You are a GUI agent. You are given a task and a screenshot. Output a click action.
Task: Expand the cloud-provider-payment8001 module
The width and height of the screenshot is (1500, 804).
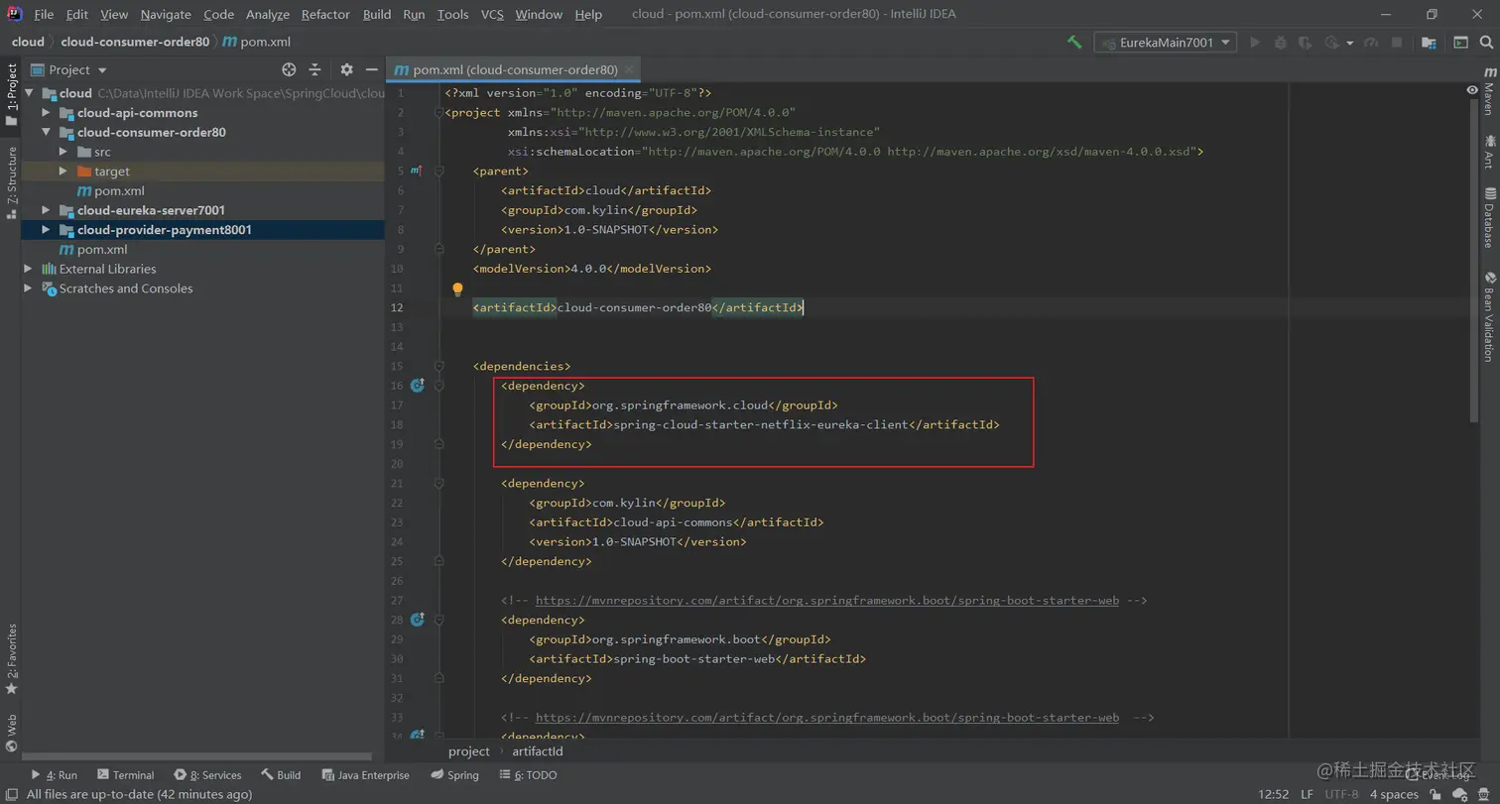pos(46,230)
